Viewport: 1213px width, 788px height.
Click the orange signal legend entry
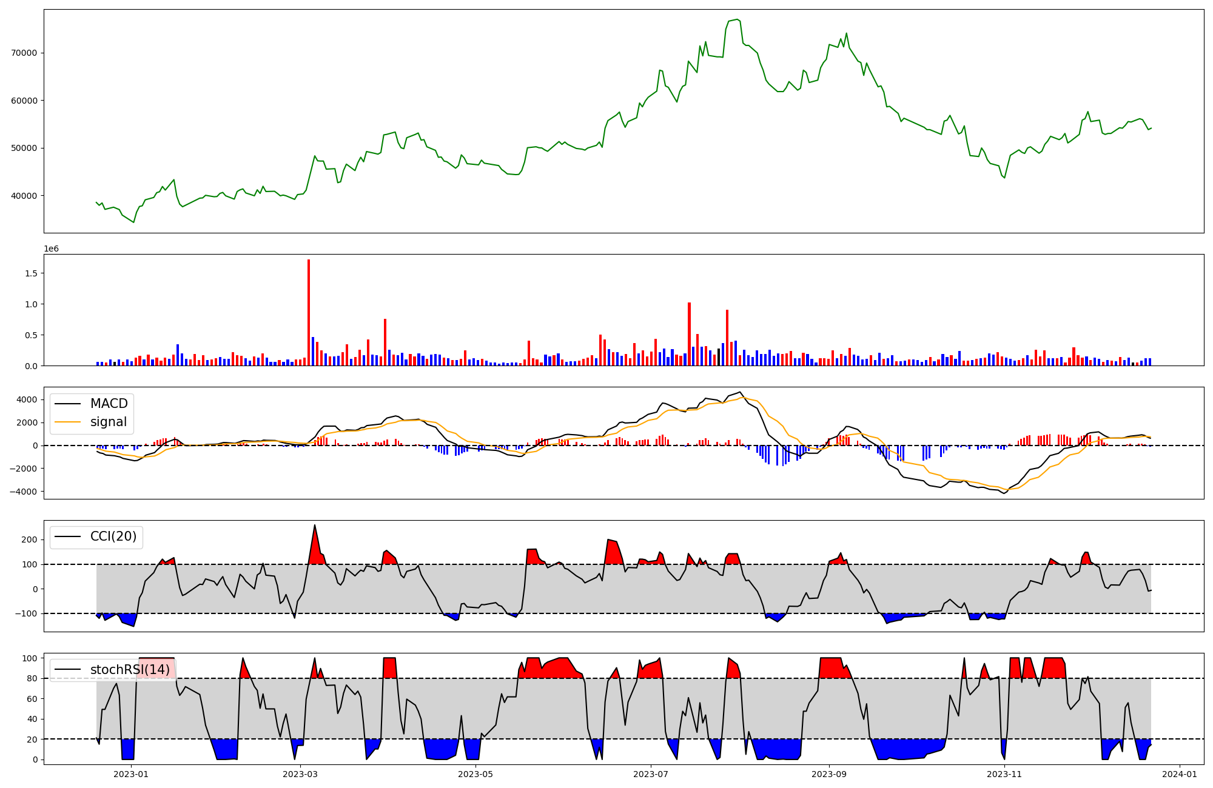coord(109,422)
